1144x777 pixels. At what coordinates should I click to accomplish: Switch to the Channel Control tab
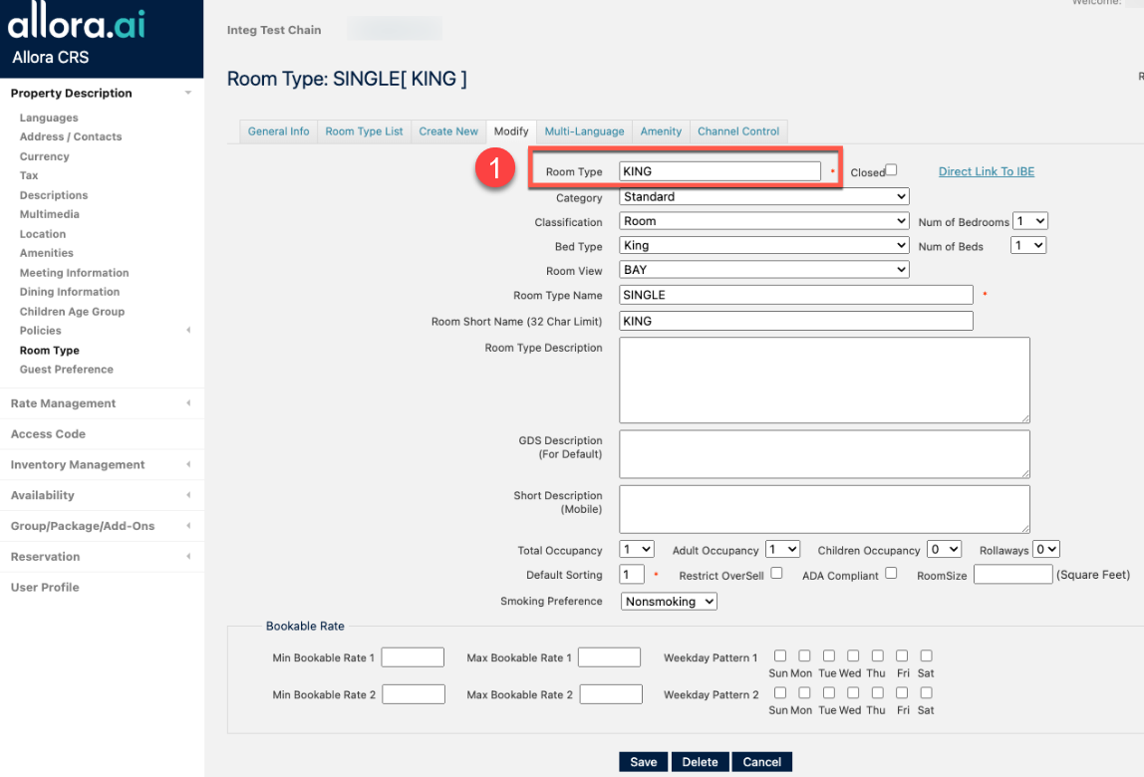(738, 131)
